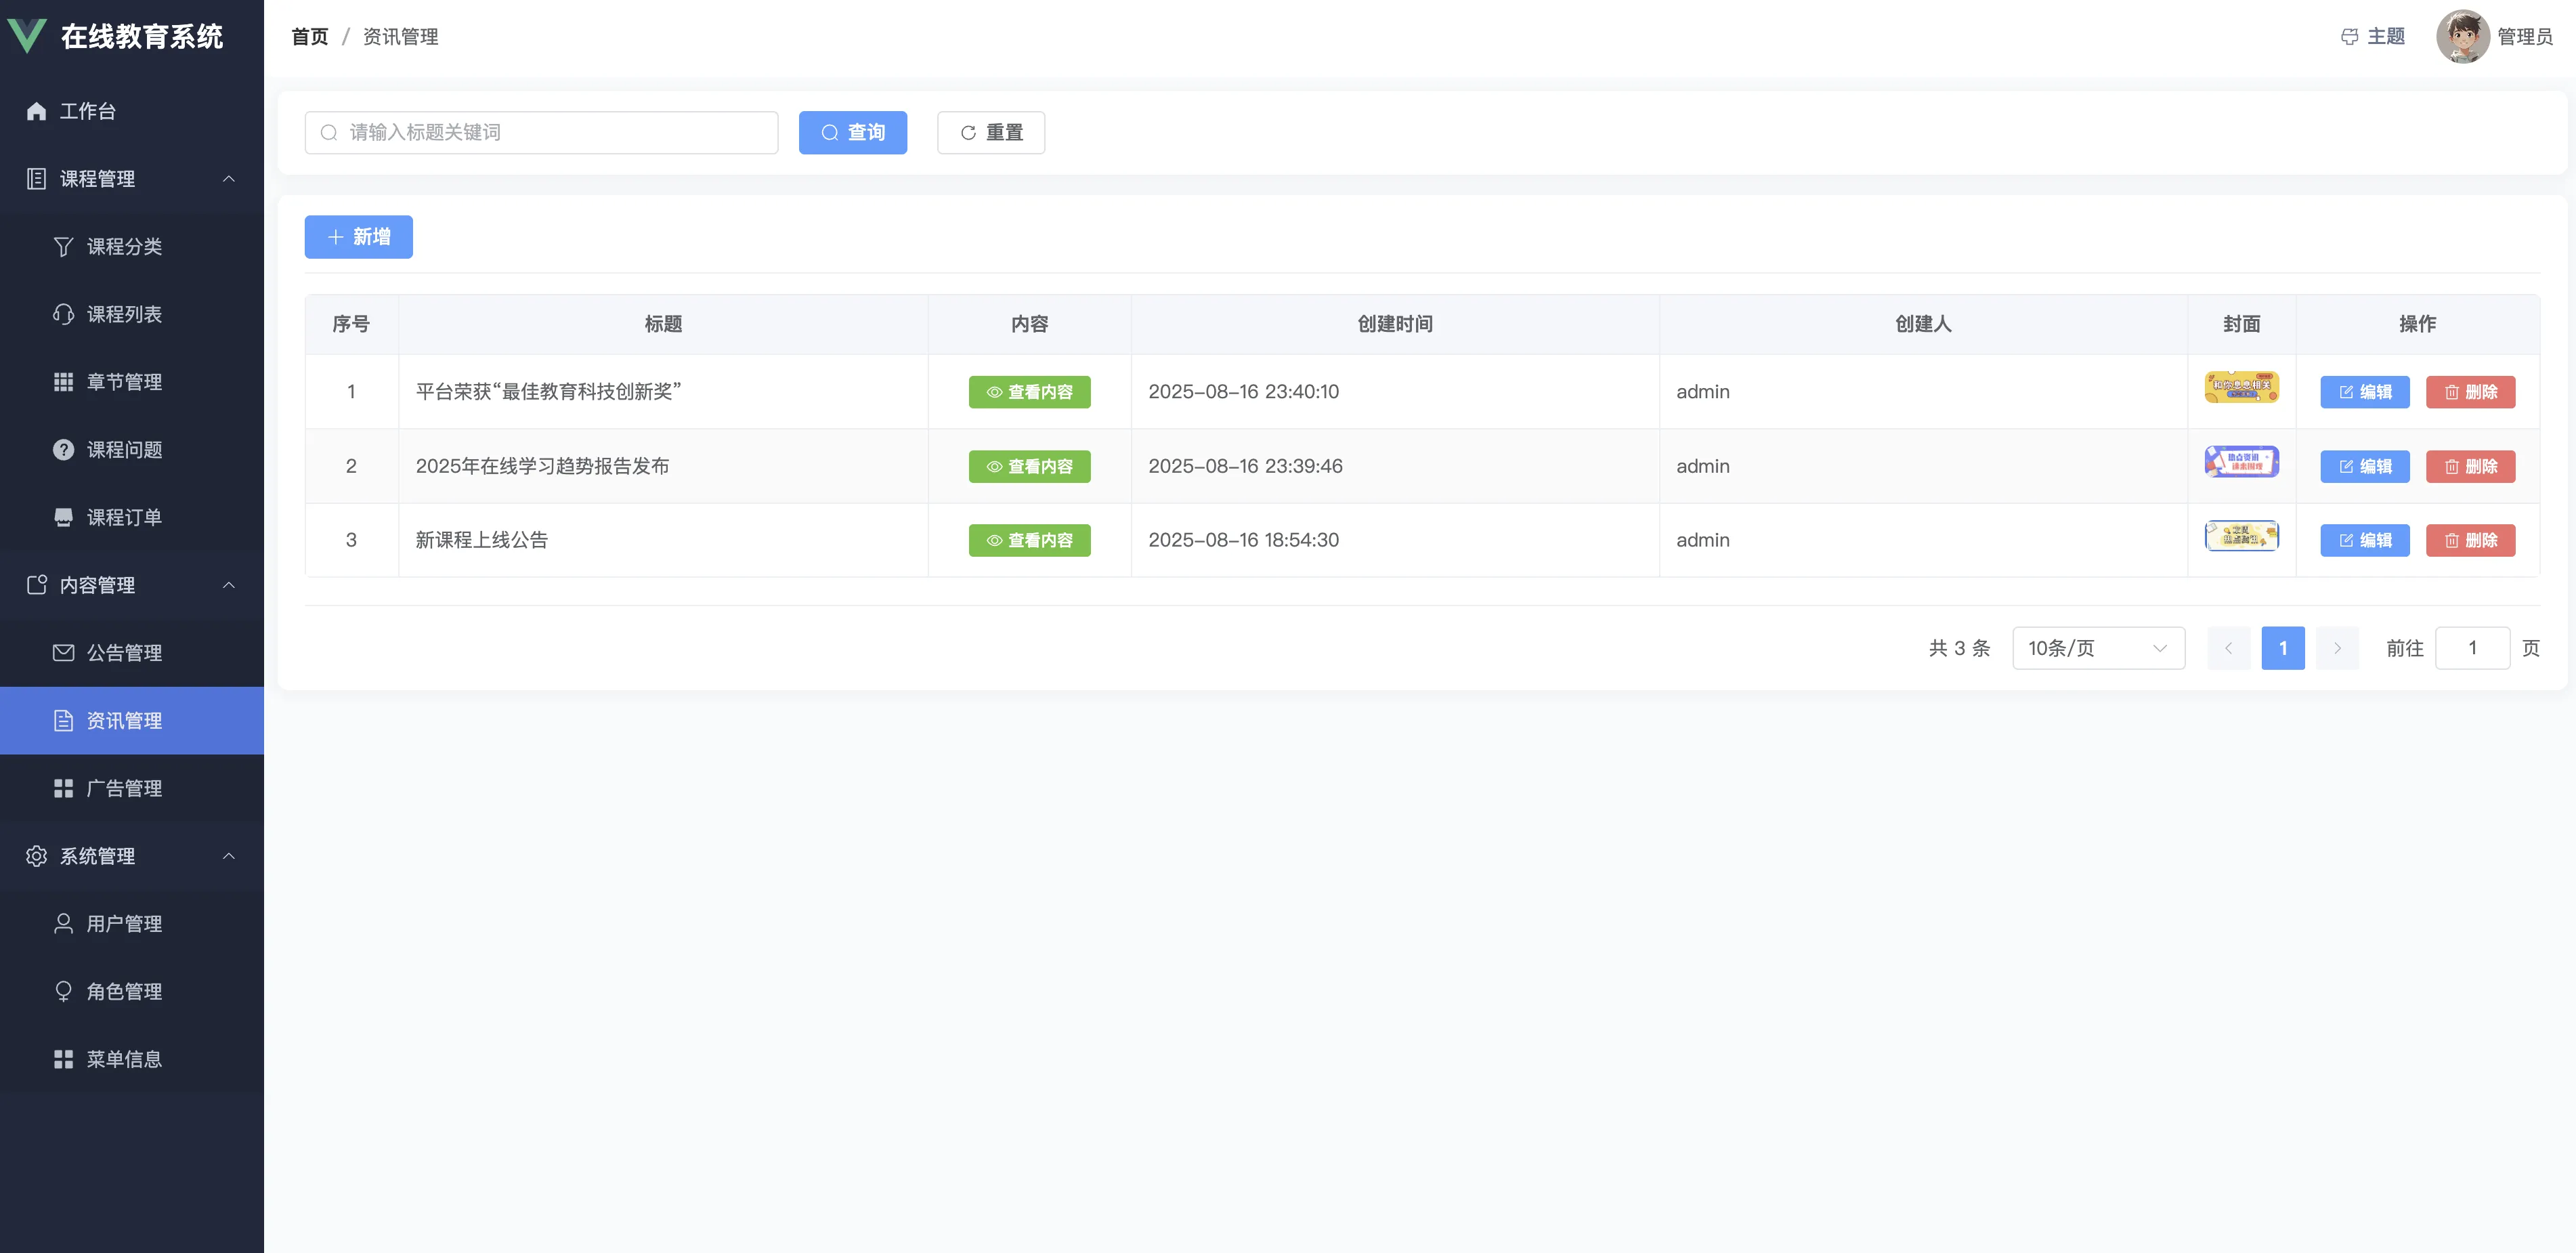
Task: Delete the 新课程上线公告 row
Action: (x=2469, y=540)
